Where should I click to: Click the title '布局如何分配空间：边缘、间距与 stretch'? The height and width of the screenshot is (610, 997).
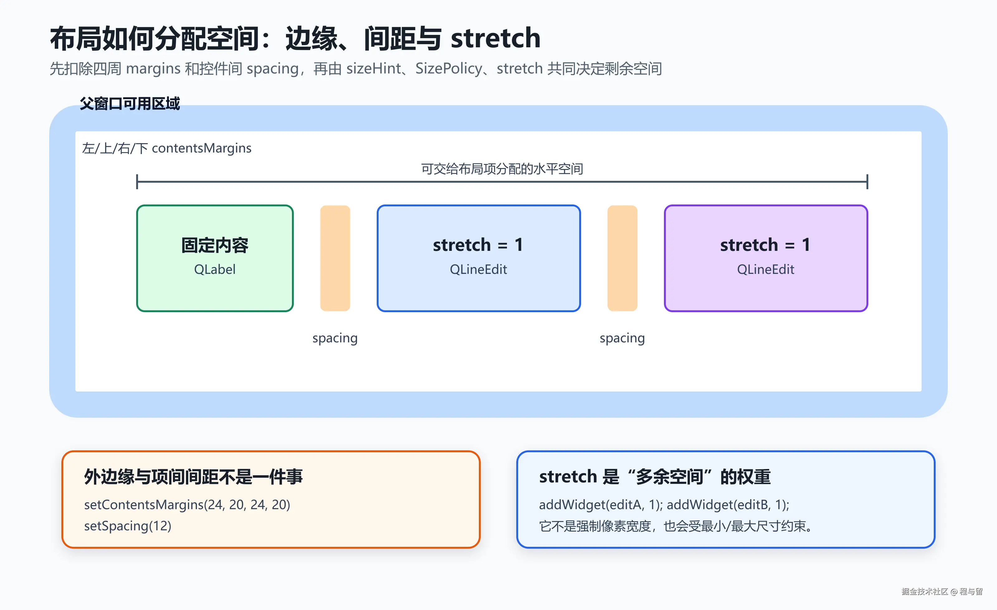click(x=295, y=38)
